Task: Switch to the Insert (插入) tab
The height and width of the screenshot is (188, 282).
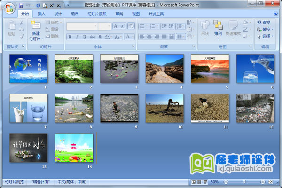Action: point(42,14)
